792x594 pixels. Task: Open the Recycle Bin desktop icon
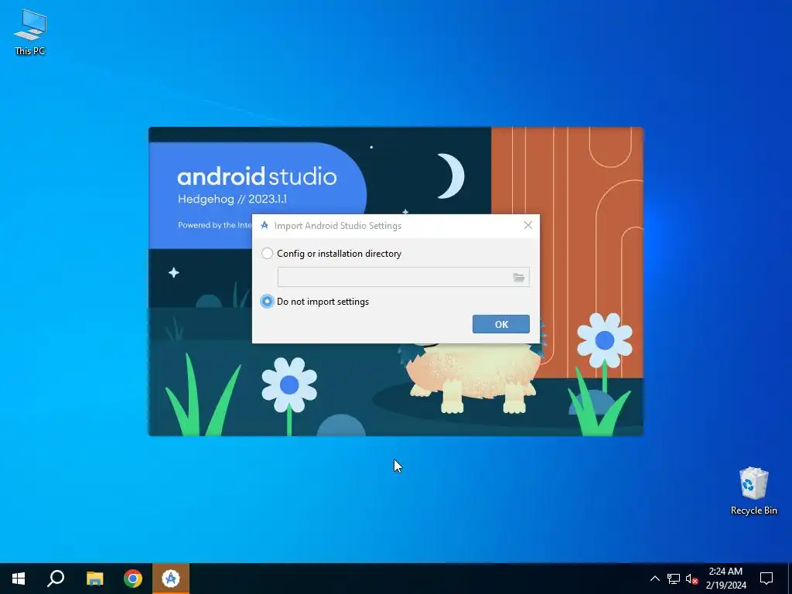753,491
